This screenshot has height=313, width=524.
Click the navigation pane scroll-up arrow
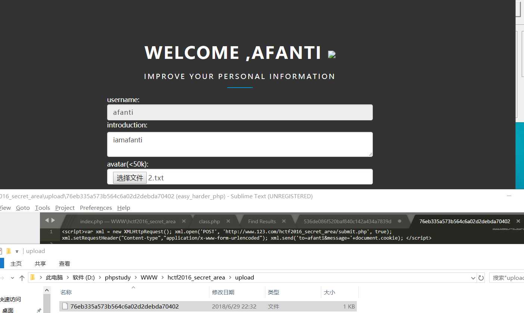point(47,290)
